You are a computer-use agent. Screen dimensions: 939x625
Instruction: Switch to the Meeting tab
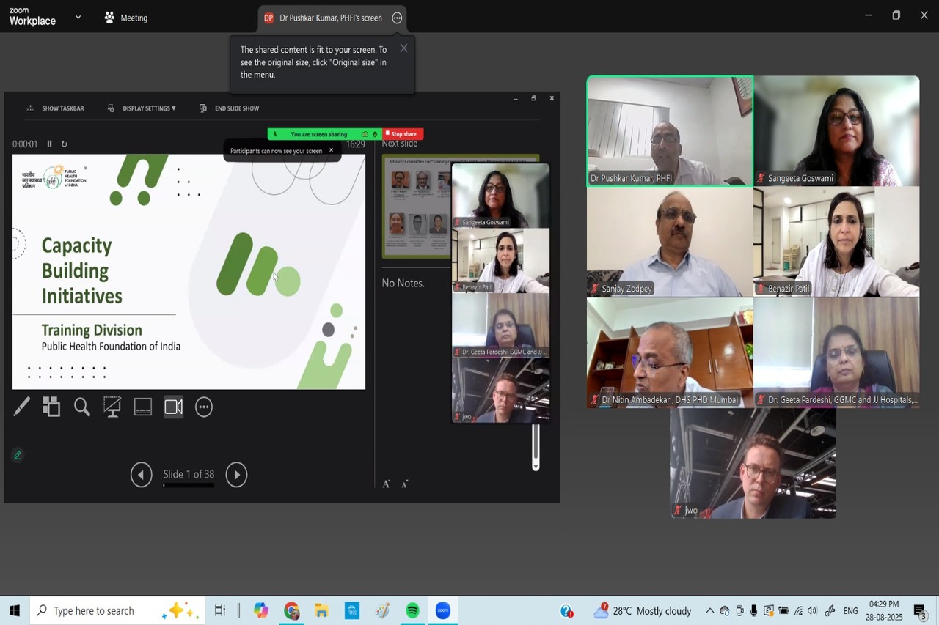click(126, 18)
